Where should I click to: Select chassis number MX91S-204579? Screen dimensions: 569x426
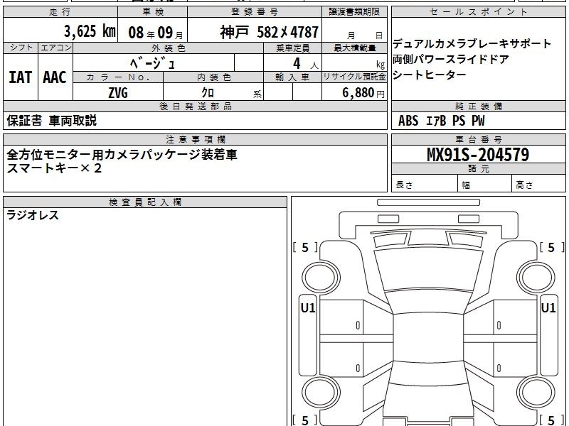pyautogui.click(x=478, y=155)
